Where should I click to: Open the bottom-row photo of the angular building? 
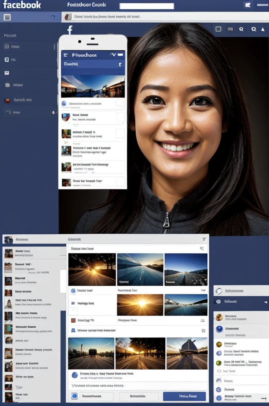click(187, 353)
